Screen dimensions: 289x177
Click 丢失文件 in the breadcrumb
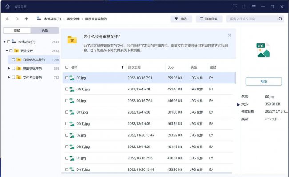[73, 19]
